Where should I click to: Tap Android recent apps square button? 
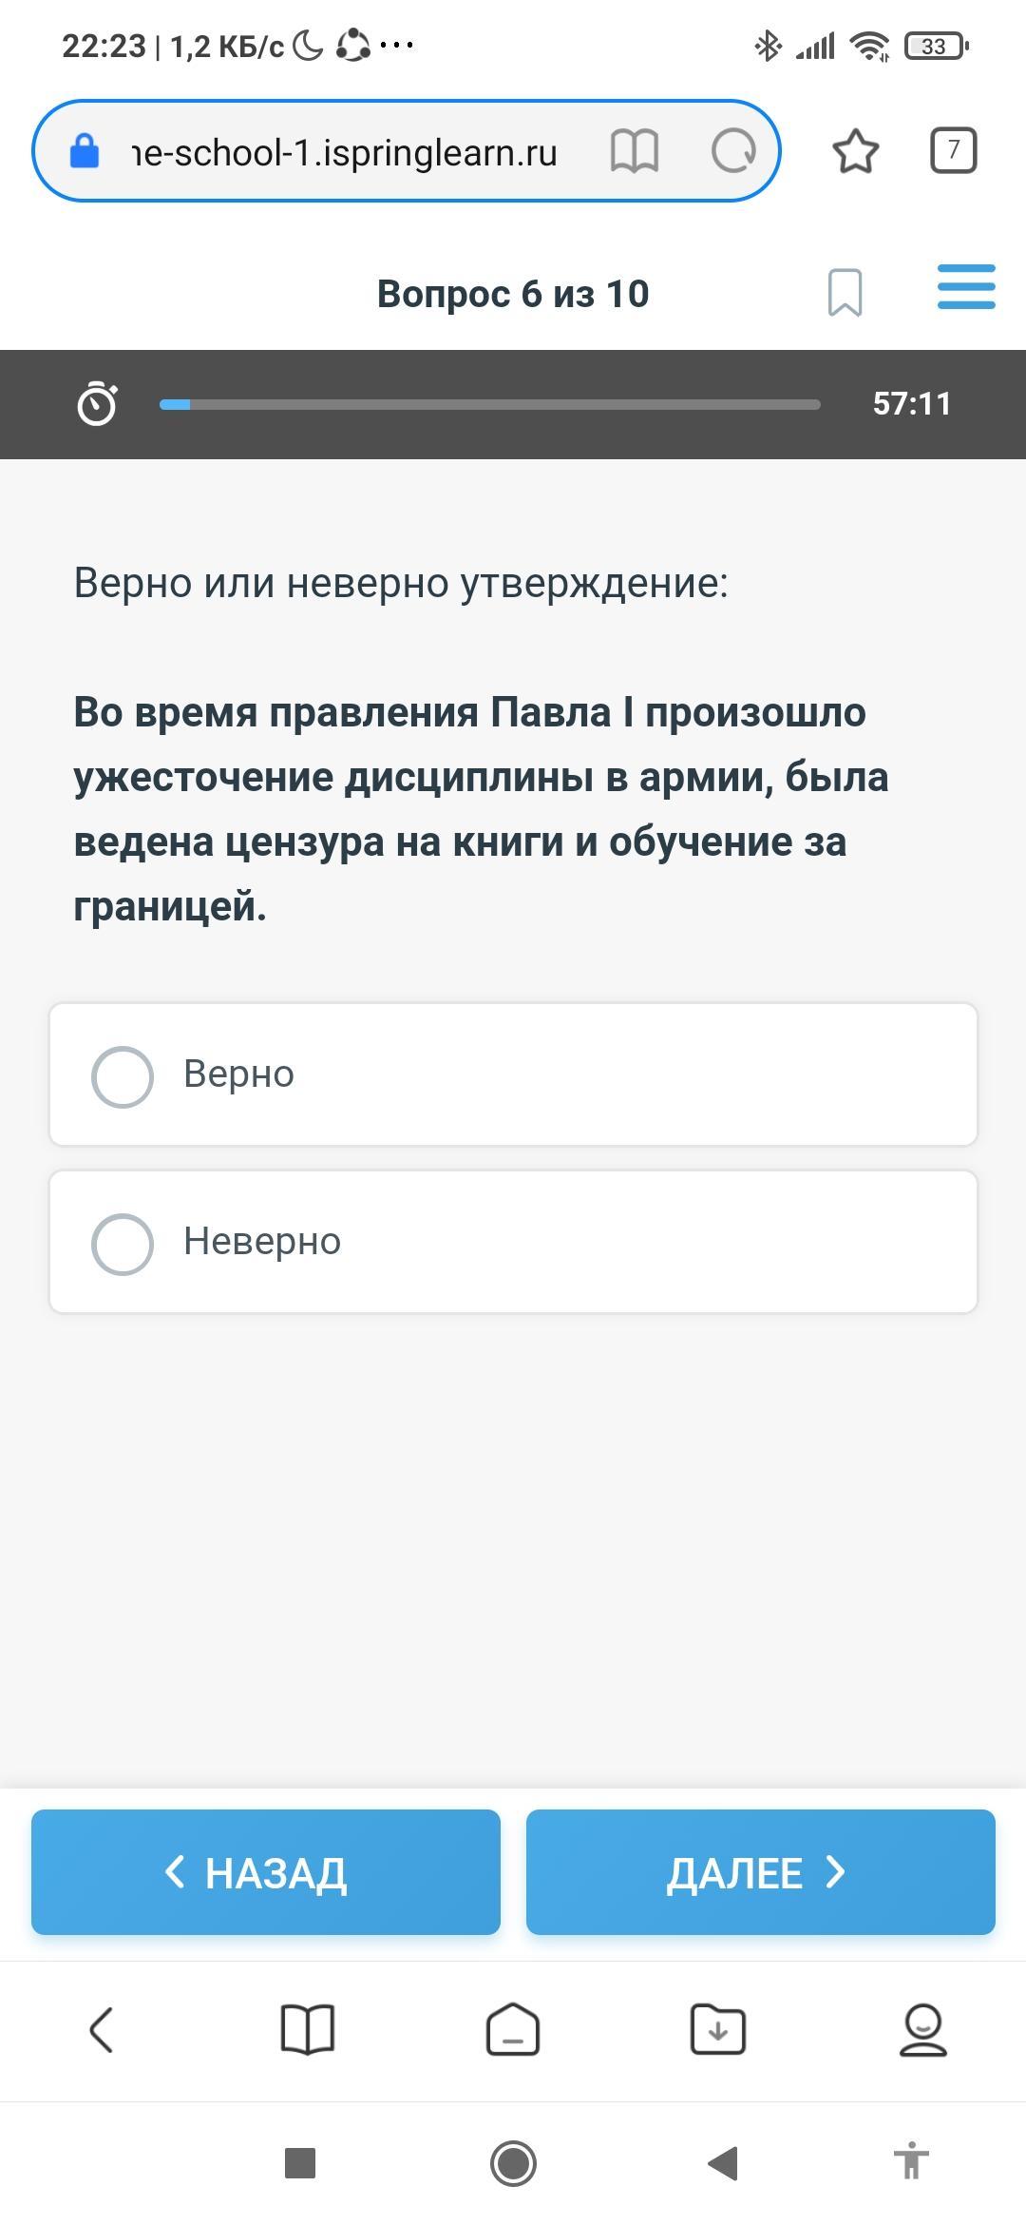click(x=300, y=2162)
